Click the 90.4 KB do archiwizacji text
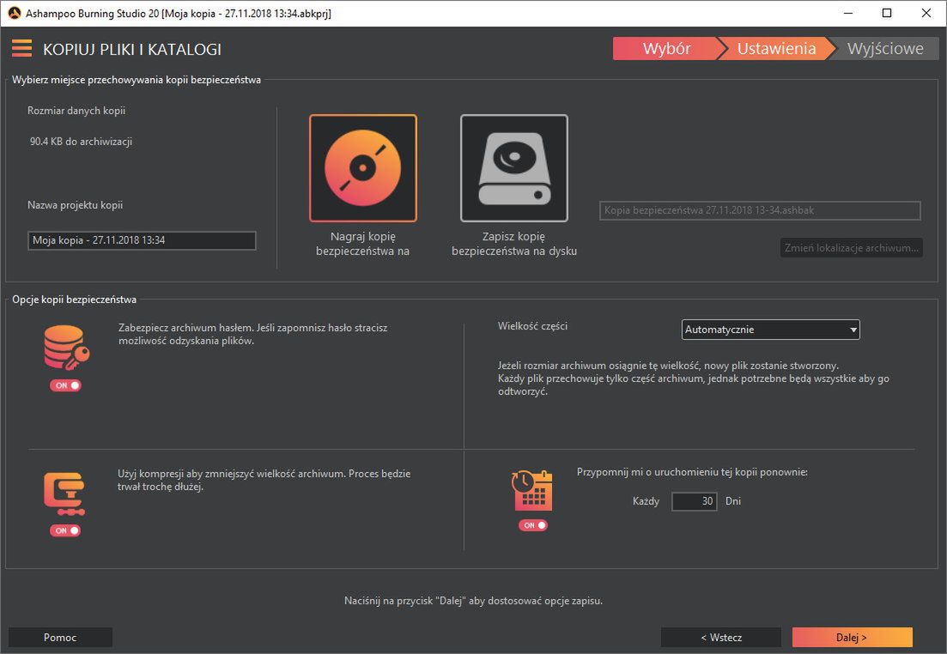 (x=81, y=142)
